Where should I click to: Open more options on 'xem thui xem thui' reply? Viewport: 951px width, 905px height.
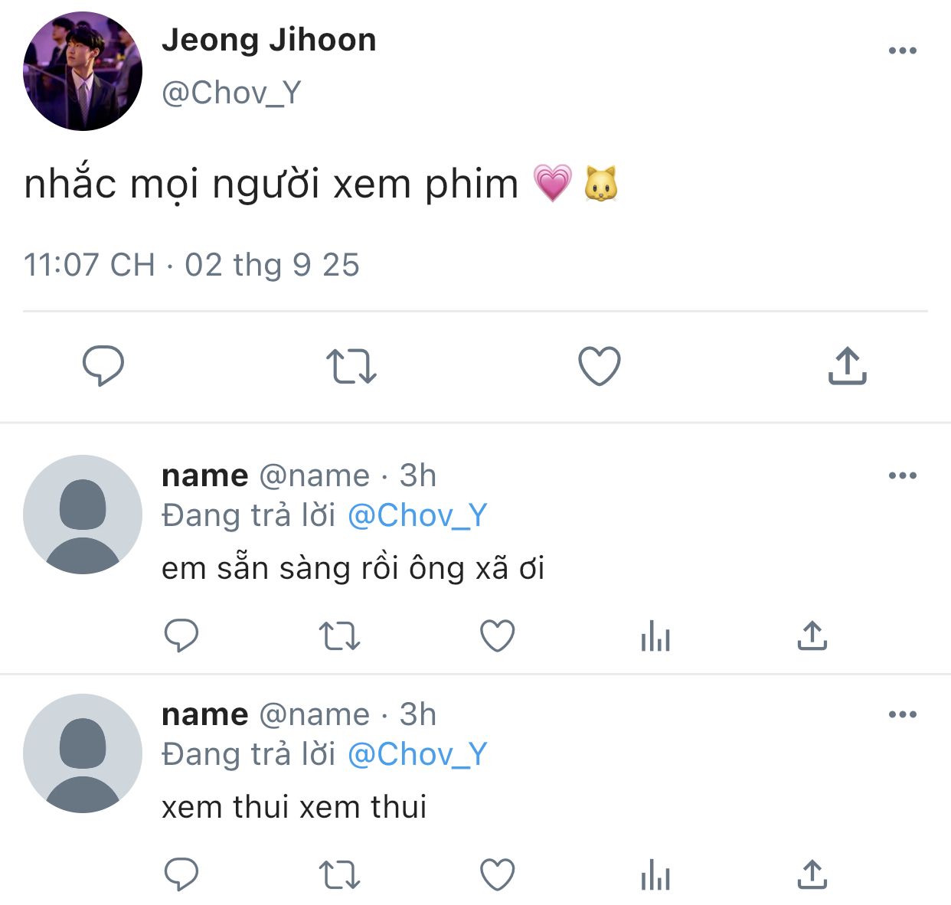click(903, 714)
